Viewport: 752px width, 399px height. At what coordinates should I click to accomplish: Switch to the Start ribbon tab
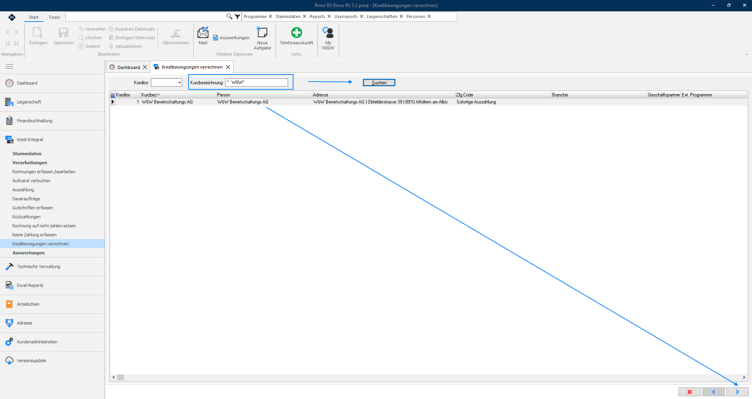click(x=34, y=17)
